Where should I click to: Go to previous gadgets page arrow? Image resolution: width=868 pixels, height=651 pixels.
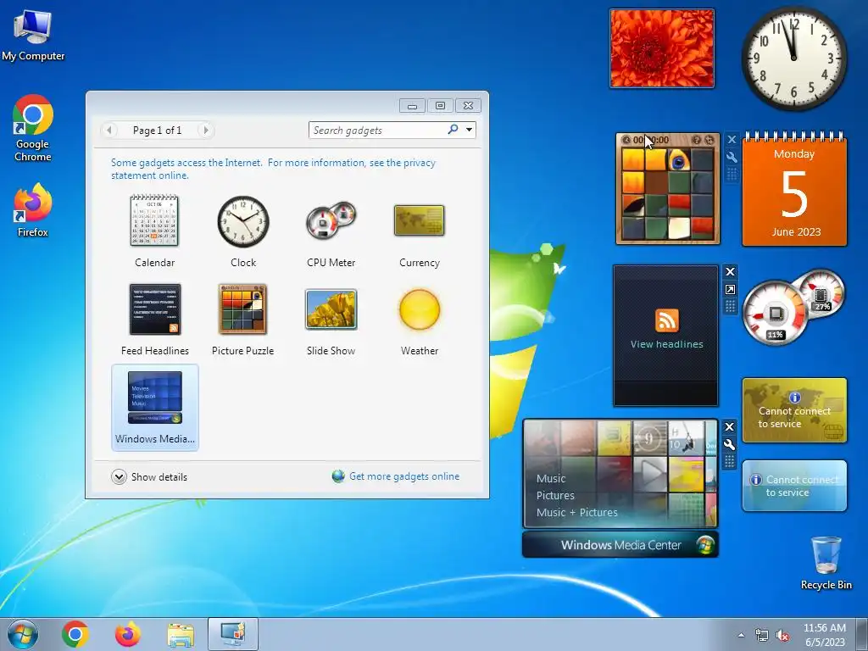point(109,130)
